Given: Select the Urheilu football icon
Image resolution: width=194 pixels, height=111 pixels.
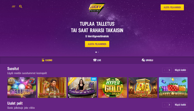Looking at the screenshot, I should (143, 60).
